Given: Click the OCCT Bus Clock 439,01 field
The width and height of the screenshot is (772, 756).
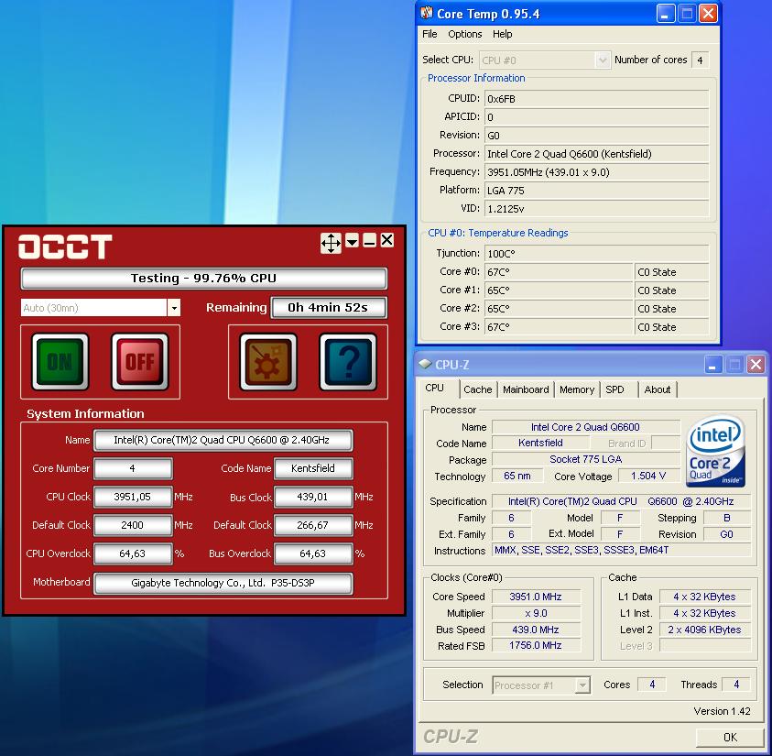Looking at the screenshot, I should pyautogui.click(x=313, y=497).
